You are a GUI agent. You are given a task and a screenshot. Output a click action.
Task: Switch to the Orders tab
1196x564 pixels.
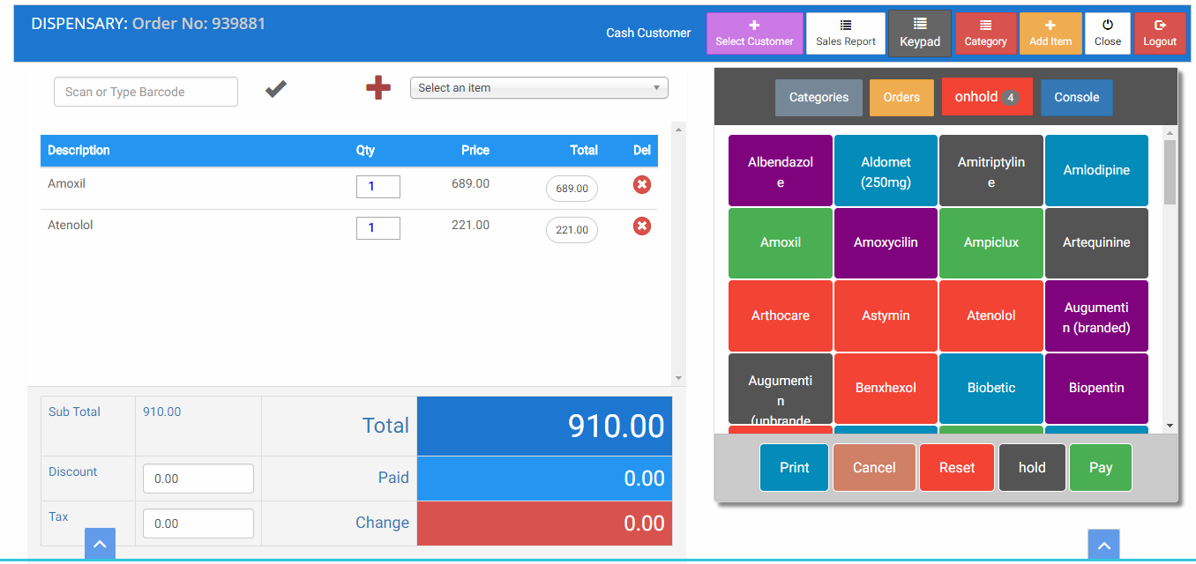pyautogui.click(x=901, y=98)
